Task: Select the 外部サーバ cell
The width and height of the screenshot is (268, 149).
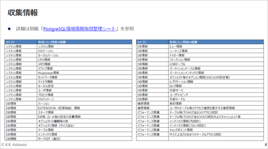Action: pyautogui.click(x=216, y=90)
